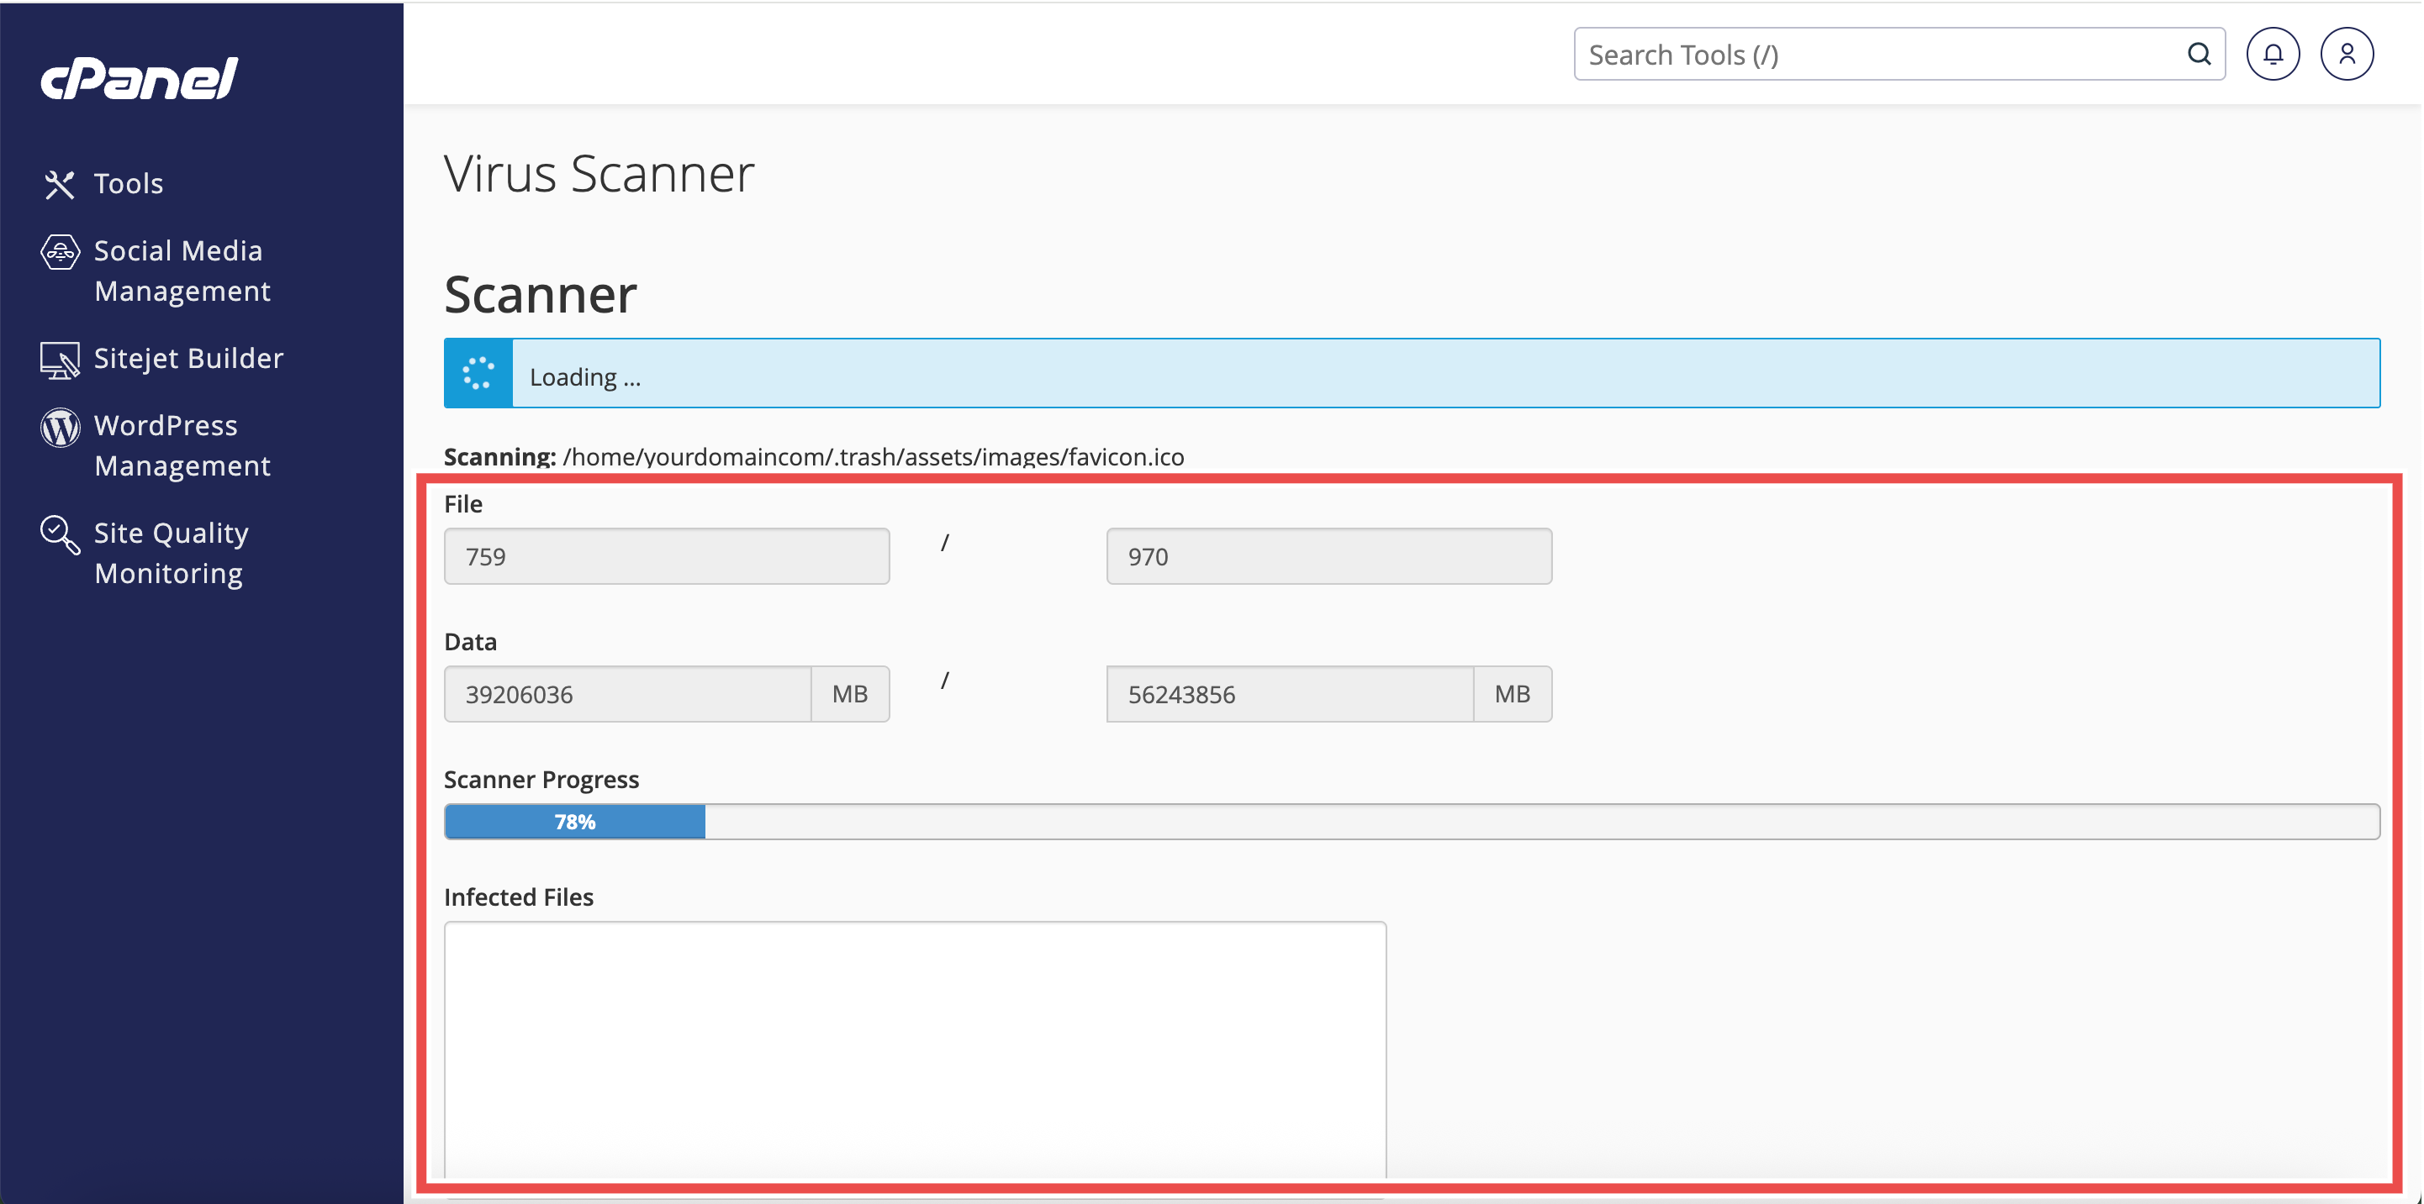Click the loading spinner icon
Image resolution: width=2424 pixels, height=1204 pixels.
(x=478, y=373)
